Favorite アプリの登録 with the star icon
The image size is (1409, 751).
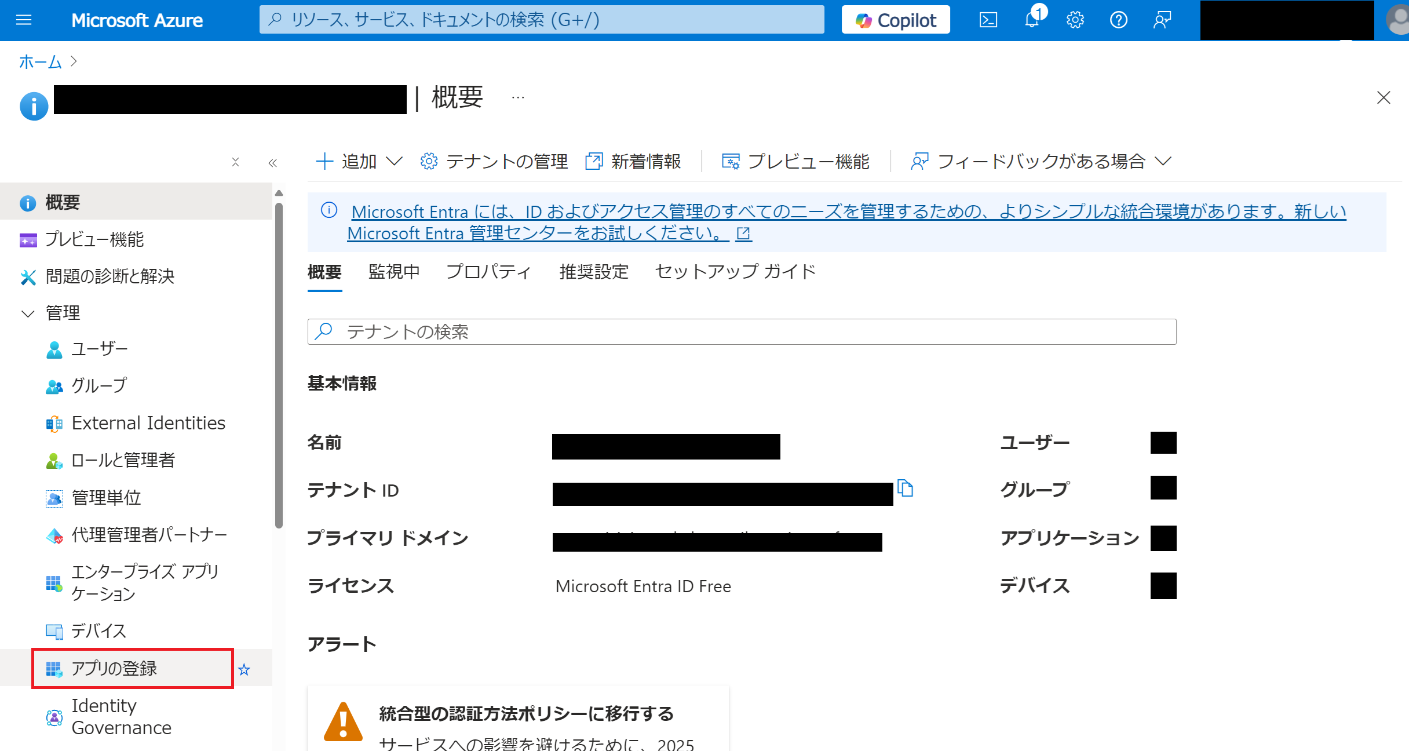point(244,670)
